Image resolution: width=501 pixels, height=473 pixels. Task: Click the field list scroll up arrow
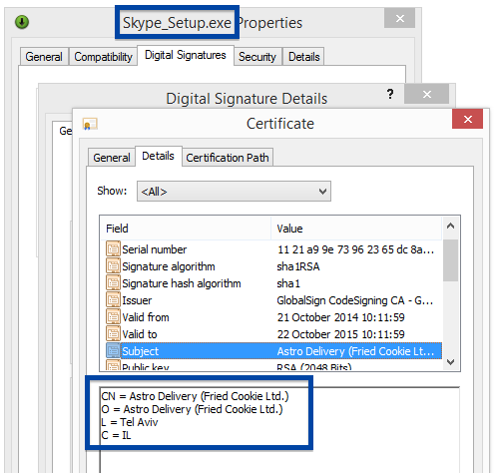point(451,227)
